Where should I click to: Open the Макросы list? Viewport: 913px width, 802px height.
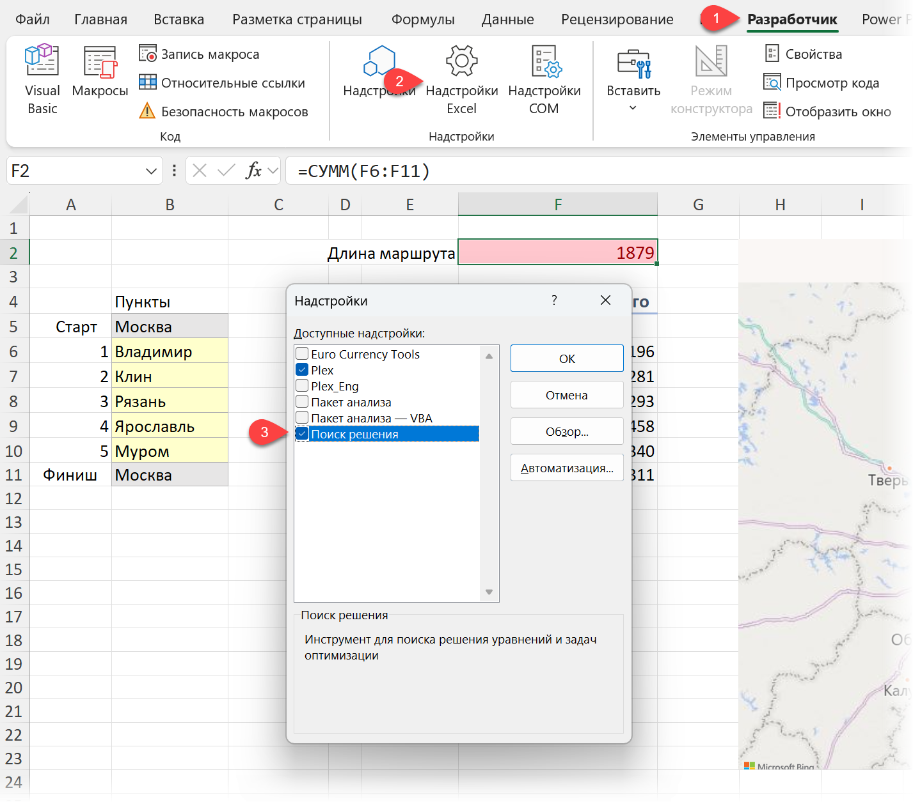pyautogui.click(x=100, y=73)
